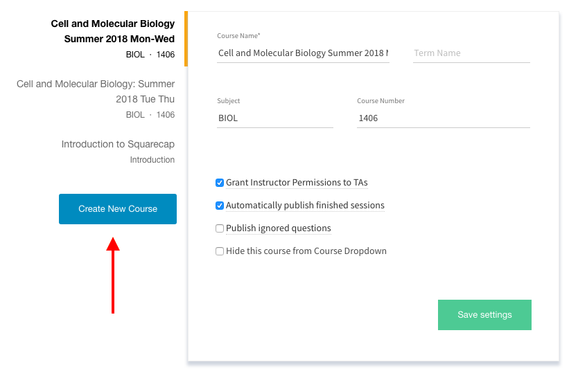This screenshot has height=371, width=569.
Task: Open the Introduction to Squarecap course
Action: coord(118,144)
